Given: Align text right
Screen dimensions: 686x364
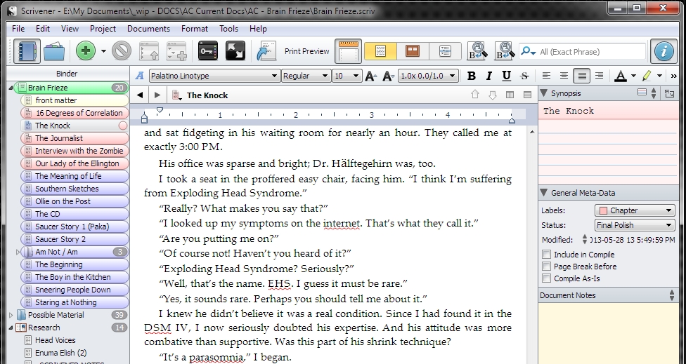Looking at the screenshot, I should click(600, 76).
